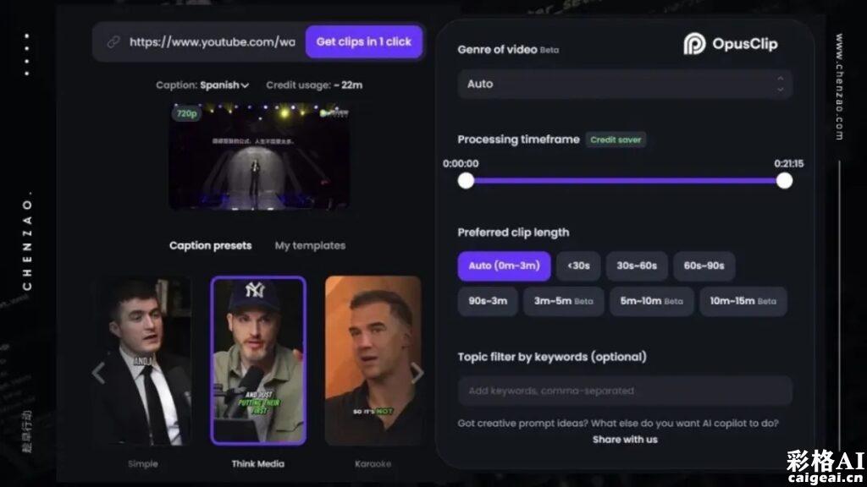867x487 pixels.
Task: Click the OpusClip logo icon
Action: tap(694, 44)
